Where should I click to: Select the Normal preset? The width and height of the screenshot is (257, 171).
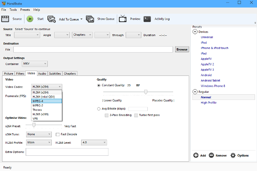tap(224, 97)
